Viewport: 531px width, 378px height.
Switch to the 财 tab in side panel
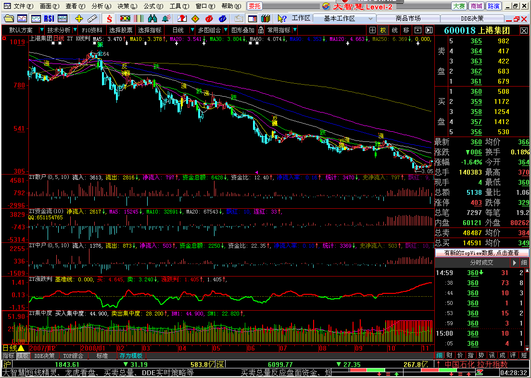(449, 355)
